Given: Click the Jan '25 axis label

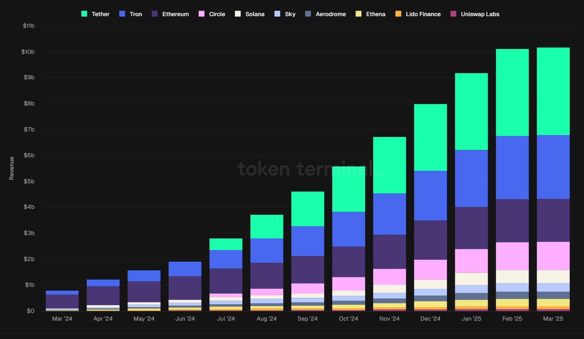Looking at the screenshot, I should [471, 318].
